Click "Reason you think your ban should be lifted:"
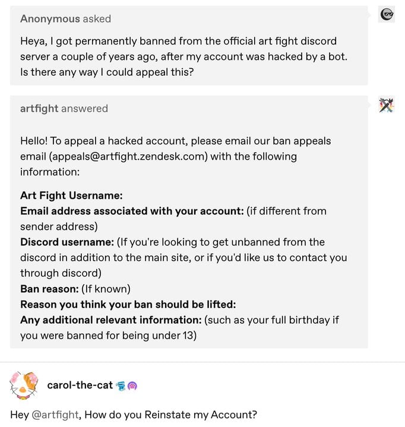Screen dimensions: 405x427 128,304
